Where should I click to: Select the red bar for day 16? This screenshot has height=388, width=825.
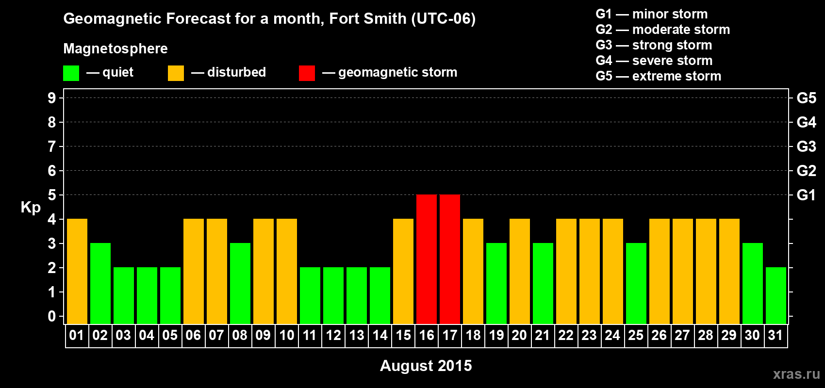[x=427, y=259]
